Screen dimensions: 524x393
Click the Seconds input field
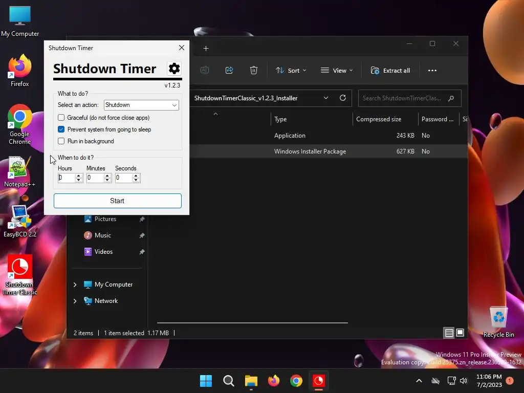tap(124, 178)
